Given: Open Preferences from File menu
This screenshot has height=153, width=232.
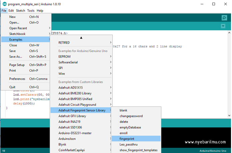Looking at the screenshot, I should coord(26,79).
